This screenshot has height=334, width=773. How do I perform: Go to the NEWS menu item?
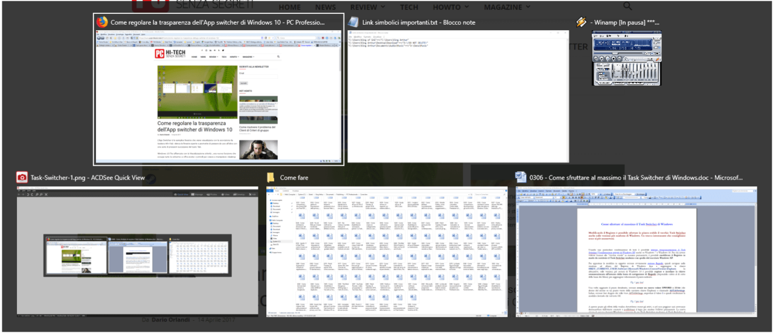click(x=326, y=7)
